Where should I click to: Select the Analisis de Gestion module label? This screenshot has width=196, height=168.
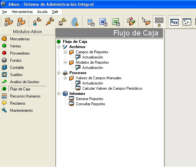coord(25,82)
